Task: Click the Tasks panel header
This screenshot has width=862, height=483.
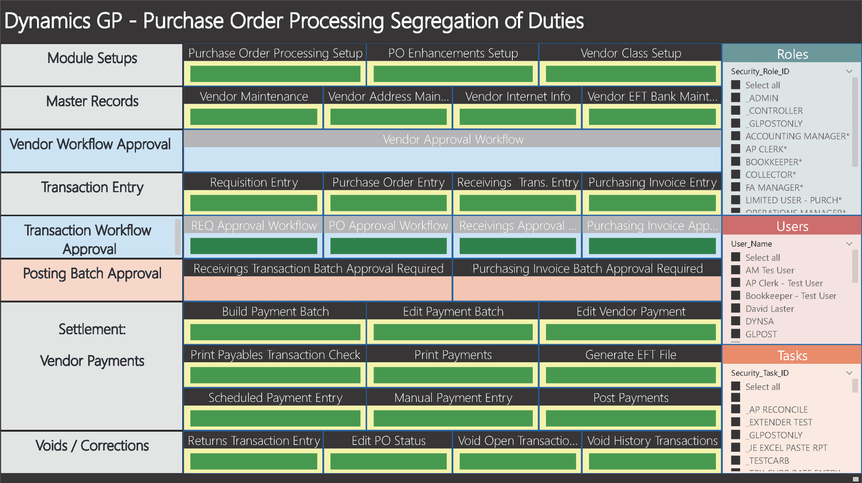Action: 792,355
